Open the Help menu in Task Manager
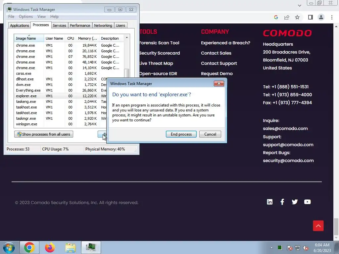 (54, 17)
